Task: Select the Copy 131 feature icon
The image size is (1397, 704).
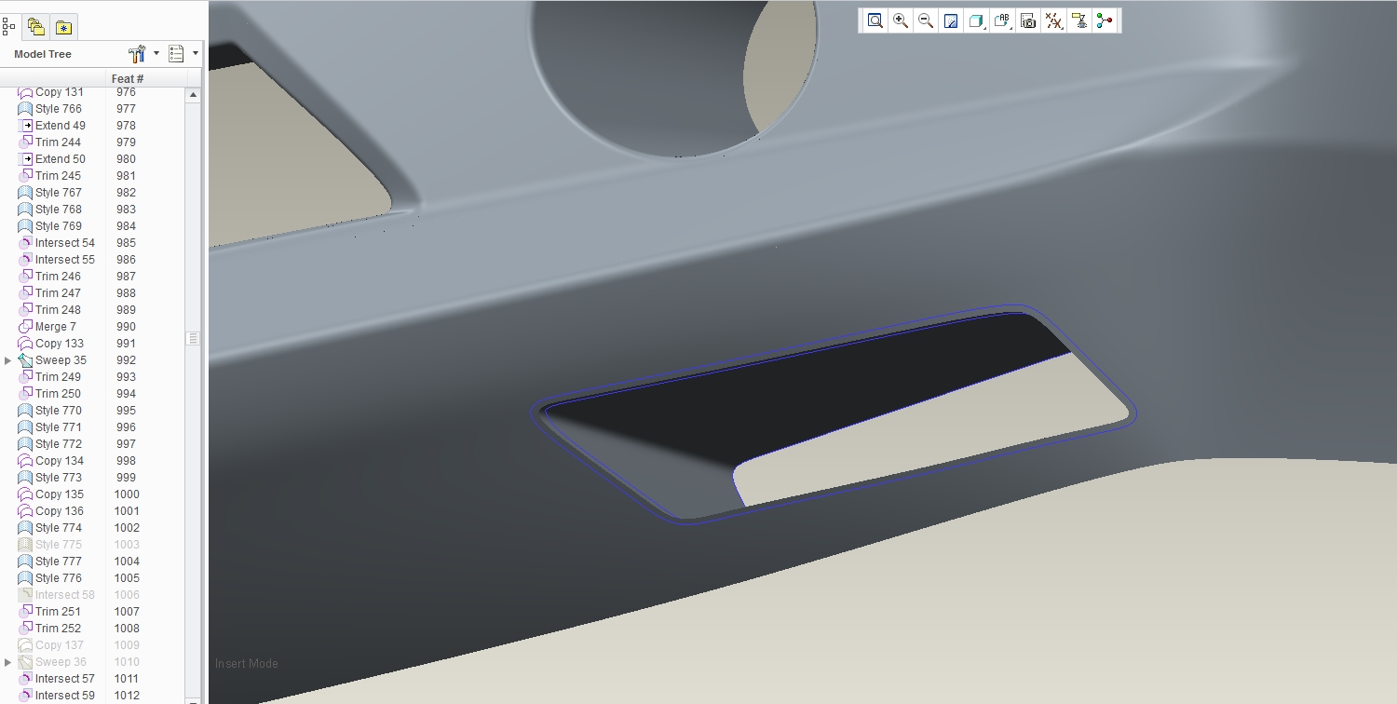Action: point(25,92)
